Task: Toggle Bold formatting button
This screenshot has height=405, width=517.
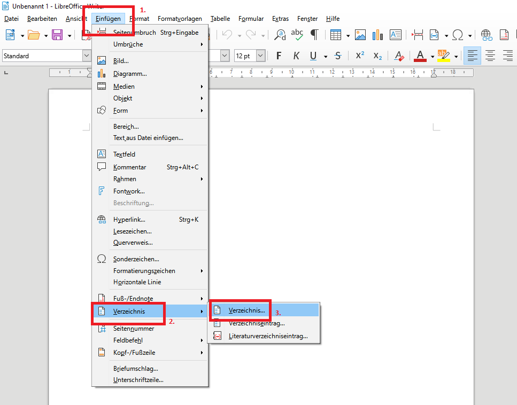Action: 279,56
